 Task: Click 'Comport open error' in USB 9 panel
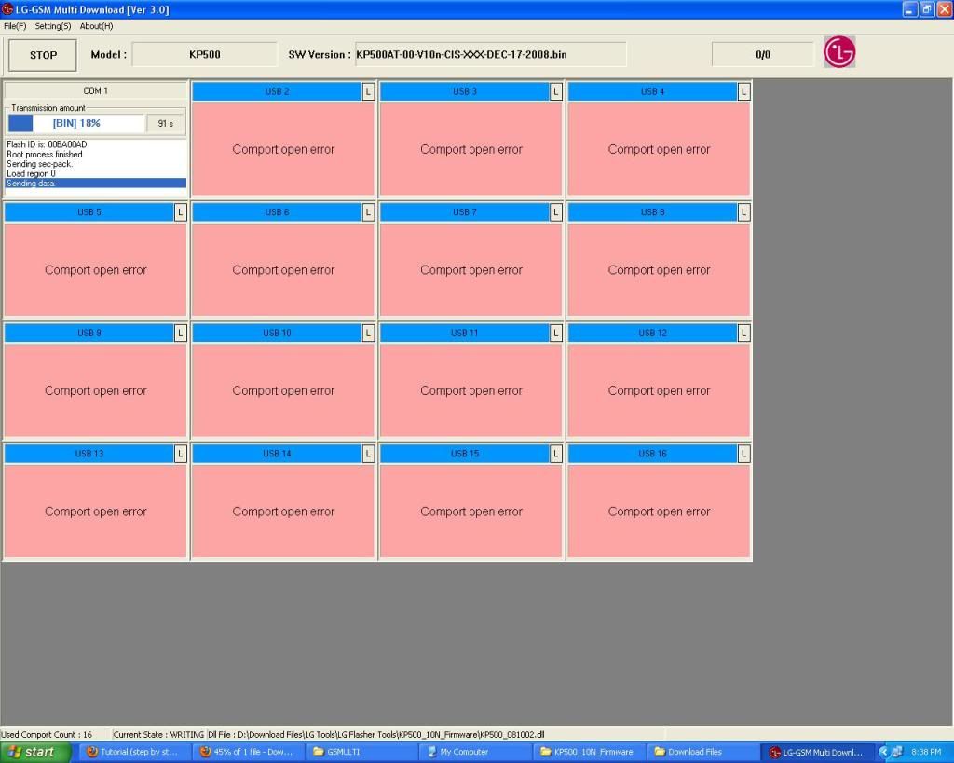pos(96,390)
